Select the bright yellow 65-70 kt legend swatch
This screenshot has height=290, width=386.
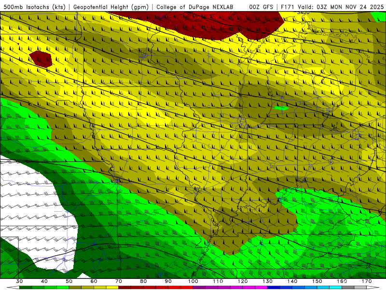coord(112,288)
